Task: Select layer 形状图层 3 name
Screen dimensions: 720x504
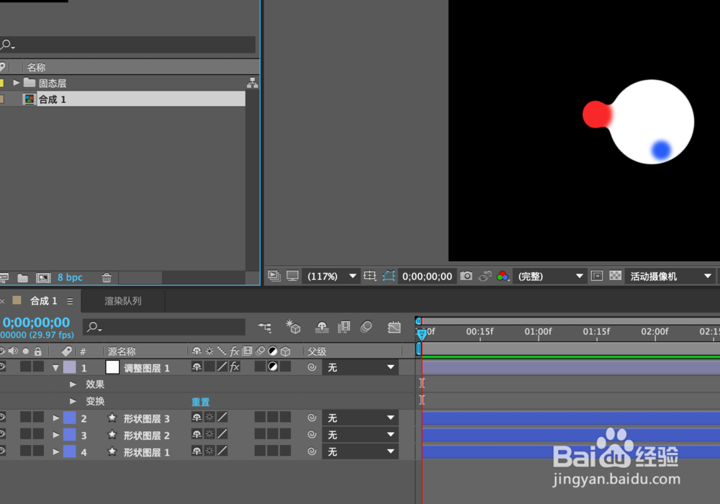Action: click(146, 418)
